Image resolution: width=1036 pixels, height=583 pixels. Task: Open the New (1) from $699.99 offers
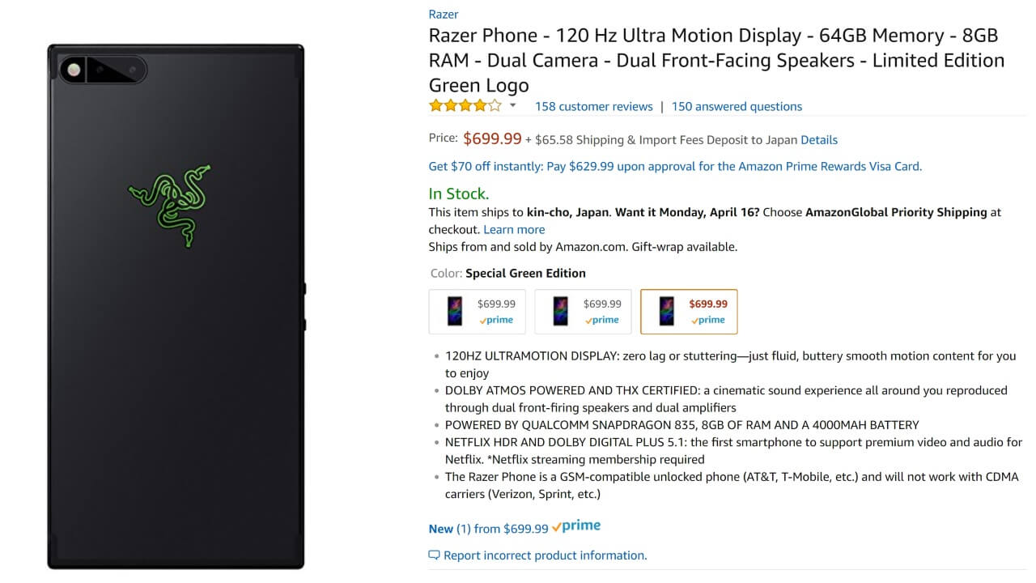coord(488,529)
